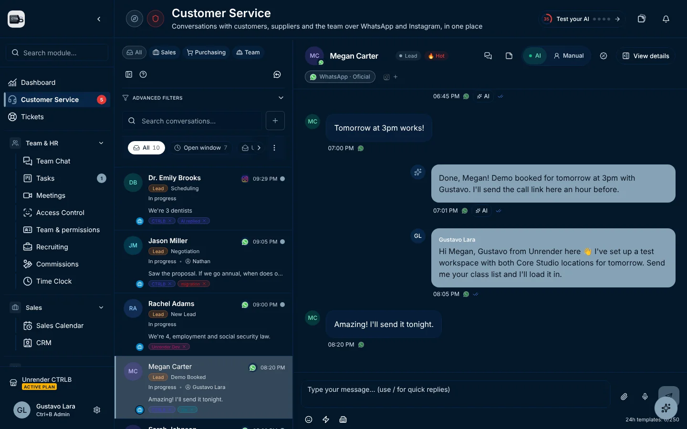
Task: Click the Search conversations field
Action: point(192,121)
